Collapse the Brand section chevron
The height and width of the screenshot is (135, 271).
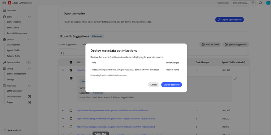click(x=29, y=17)
